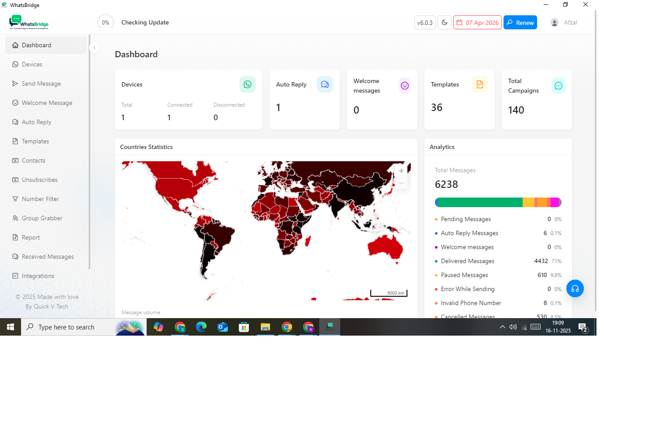655x437 pixels.
Task: Click the Total Campaigns message icon
Action: click(558, 86)
